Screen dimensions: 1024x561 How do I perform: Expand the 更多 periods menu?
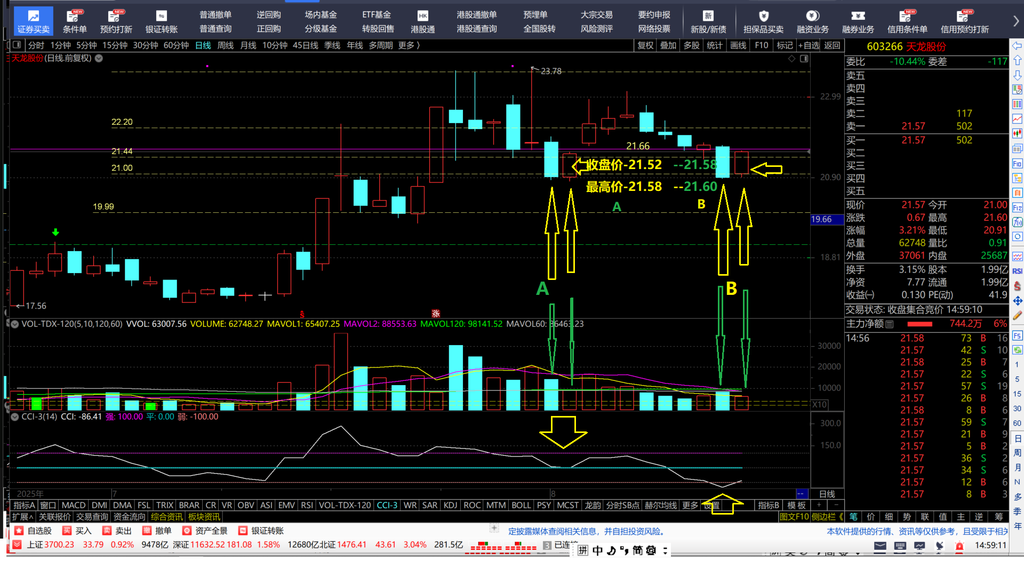(409, 45)
